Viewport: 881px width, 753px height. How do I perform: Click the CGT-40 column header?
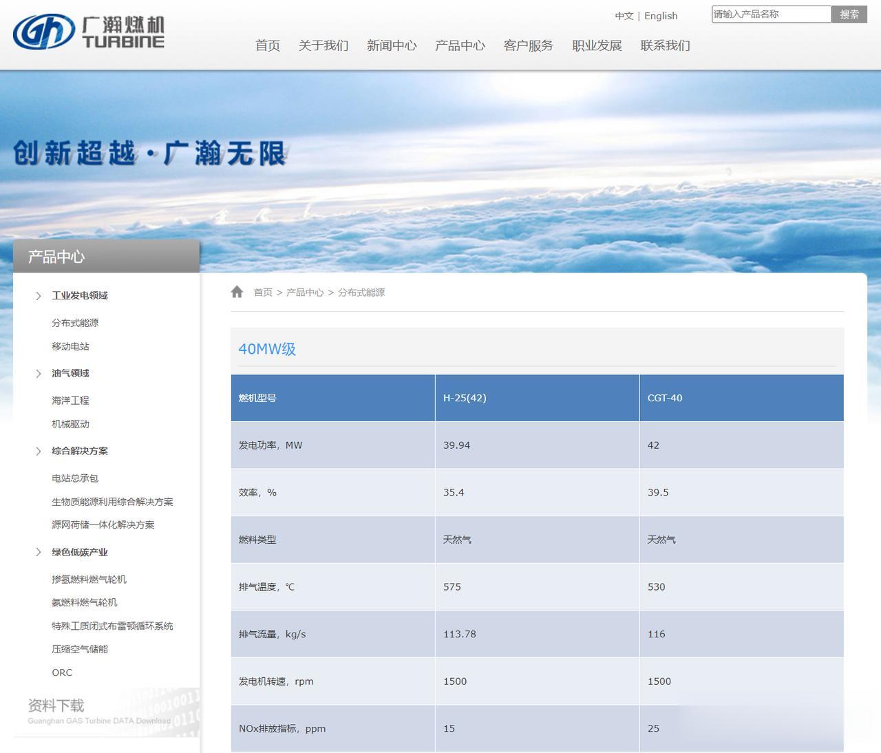[x=741, y=398]
